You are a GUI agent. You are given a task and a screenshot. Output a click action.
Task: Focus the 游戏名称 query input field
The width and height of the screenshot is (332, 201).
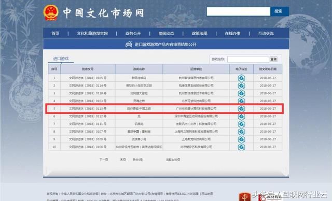tap(248, 59)
